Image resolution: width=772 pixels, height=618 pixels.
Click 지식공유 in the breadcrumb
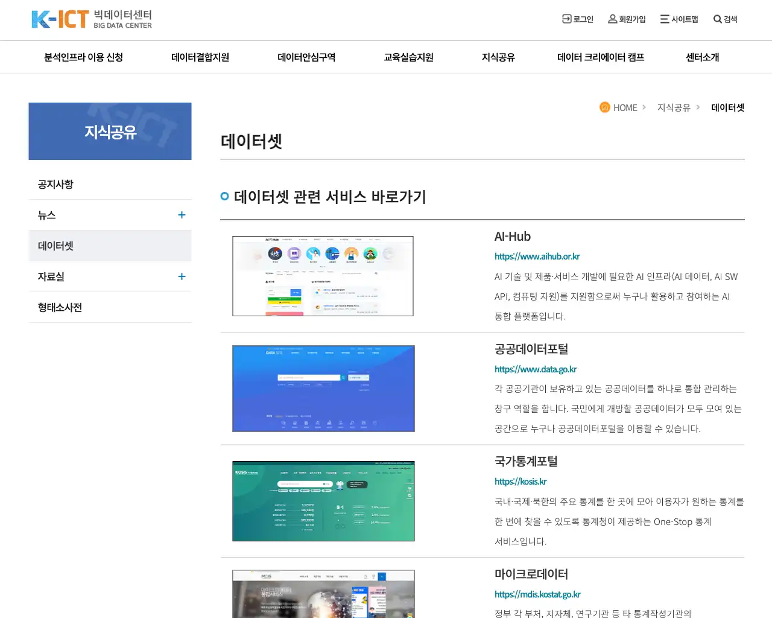pos(674,107)
